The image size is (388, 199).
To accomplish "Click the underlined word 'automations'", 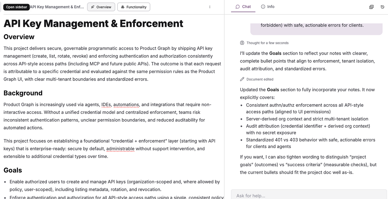I will point(126,104).
